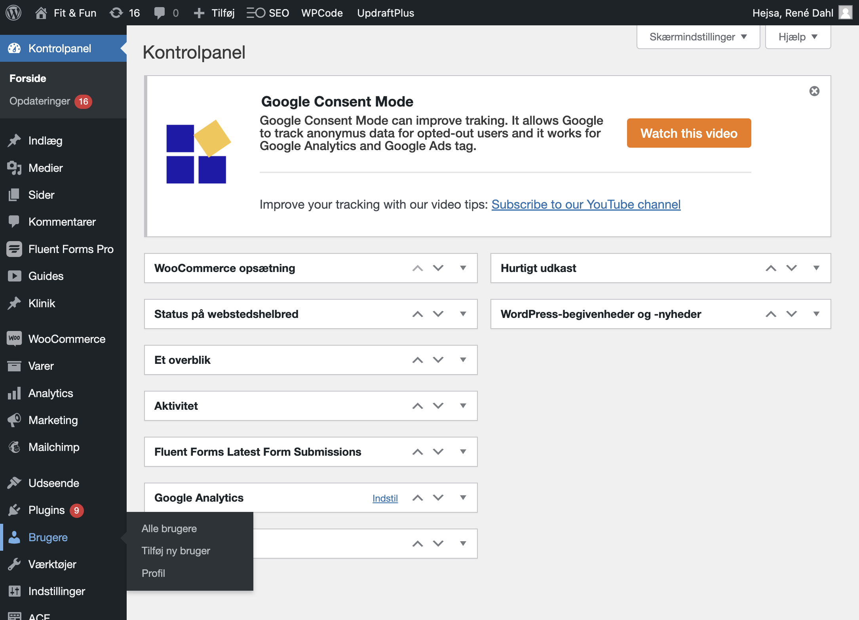Open SEO in admin bar
Image resolution: width=859 pixels, height=620 pixels.
tap(268, 13)
